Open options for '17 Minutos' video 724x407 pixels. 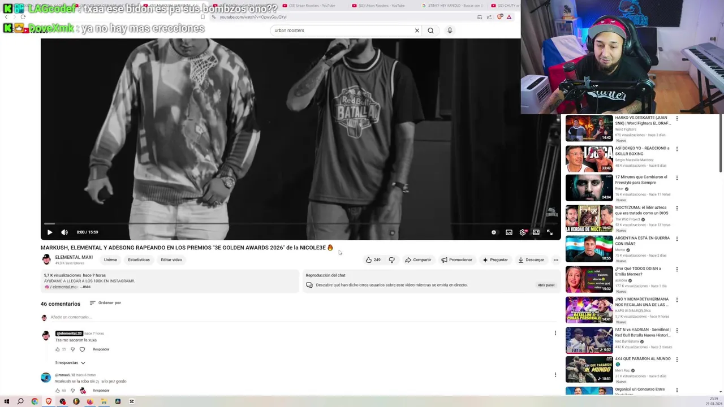(677, 178)
